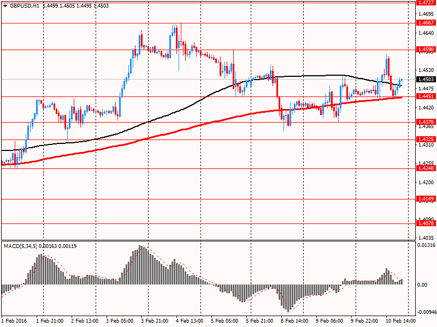Click the 10 Feb 14:00 time label
Image resolution: width=437 pixels, height=327 pixels.
[400, 321]
